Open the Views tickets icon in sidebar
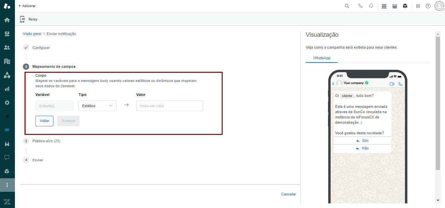The image size is (445, 208). 7,34
